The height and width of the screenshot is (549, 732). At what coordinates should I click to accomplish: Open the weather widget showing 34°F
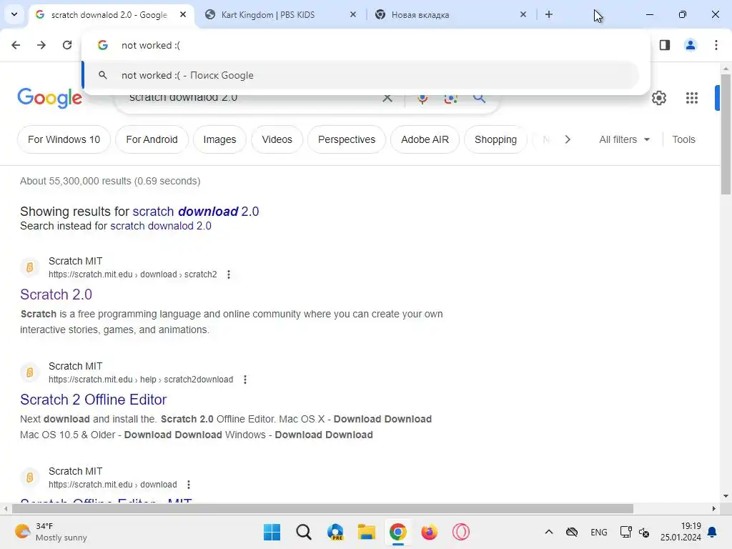point(51,532)
